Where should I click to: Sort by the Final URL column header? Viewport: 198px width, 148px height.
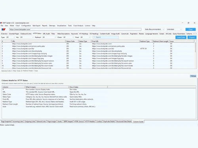pyautogui.click(x=115, y=41)
